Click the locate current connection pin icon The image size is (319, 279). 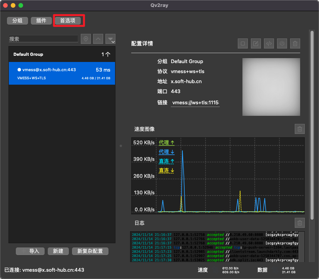coord(86,39)
